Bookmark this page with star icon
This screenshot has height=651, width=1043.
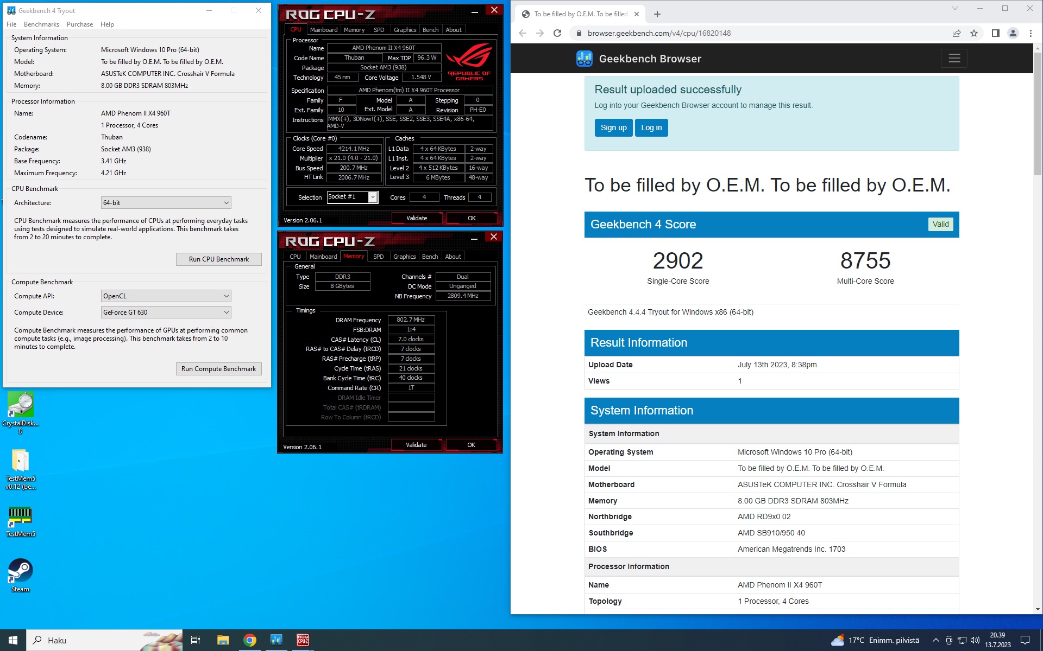[x=974, y=33]
